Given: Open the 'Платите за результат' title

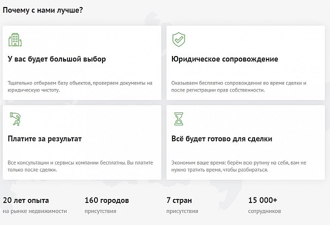Looking at the screenshot, I should tap(44, 138).
